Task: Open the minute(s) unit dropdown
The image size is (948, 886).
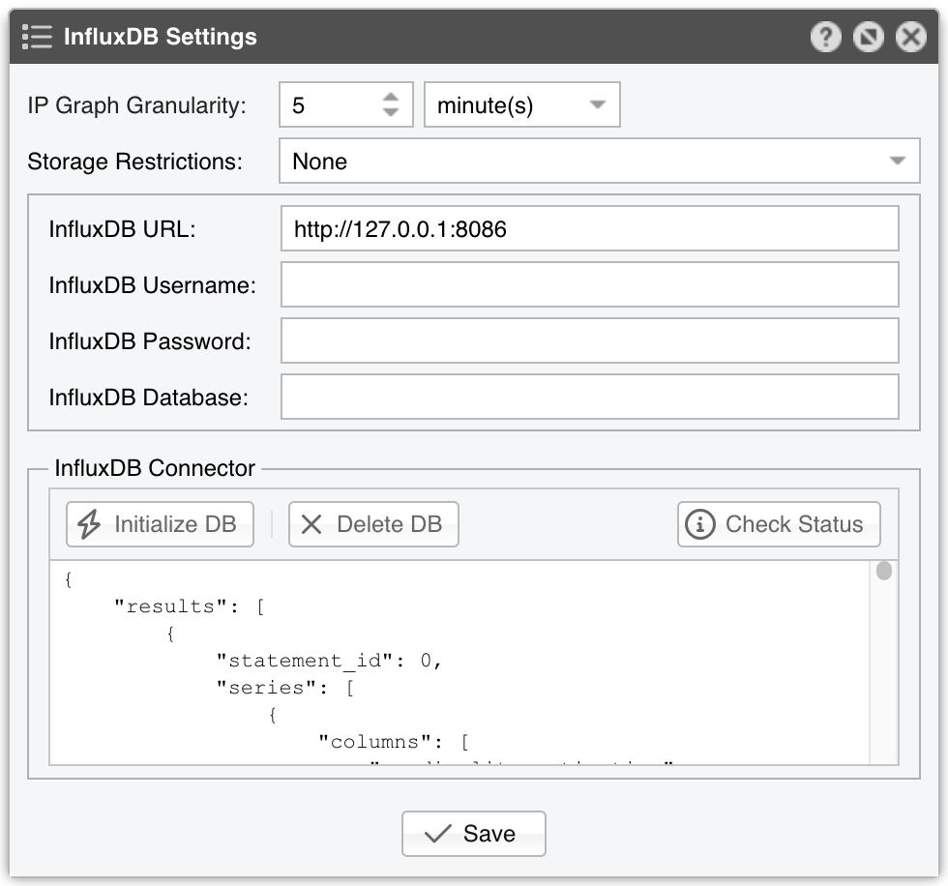Action: 522,105
